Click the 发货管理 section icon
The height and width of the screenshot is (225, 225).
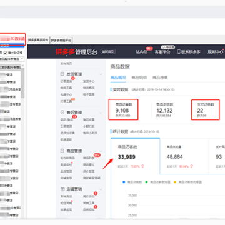62,74
